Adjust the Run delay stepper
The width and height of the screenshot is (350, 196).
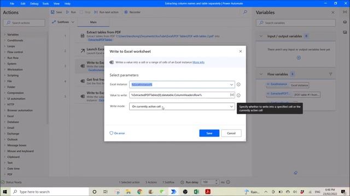[217, 182]
